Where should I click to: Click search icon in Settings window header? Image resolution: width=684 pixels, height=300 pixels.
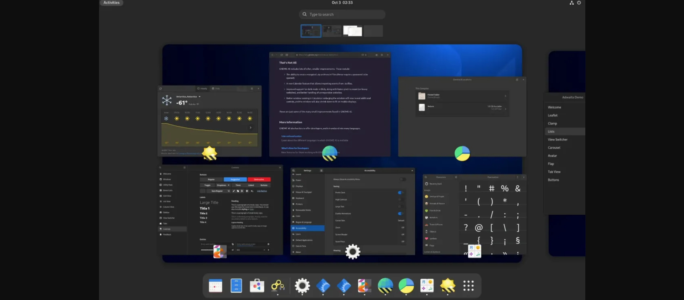click(294, 171)
